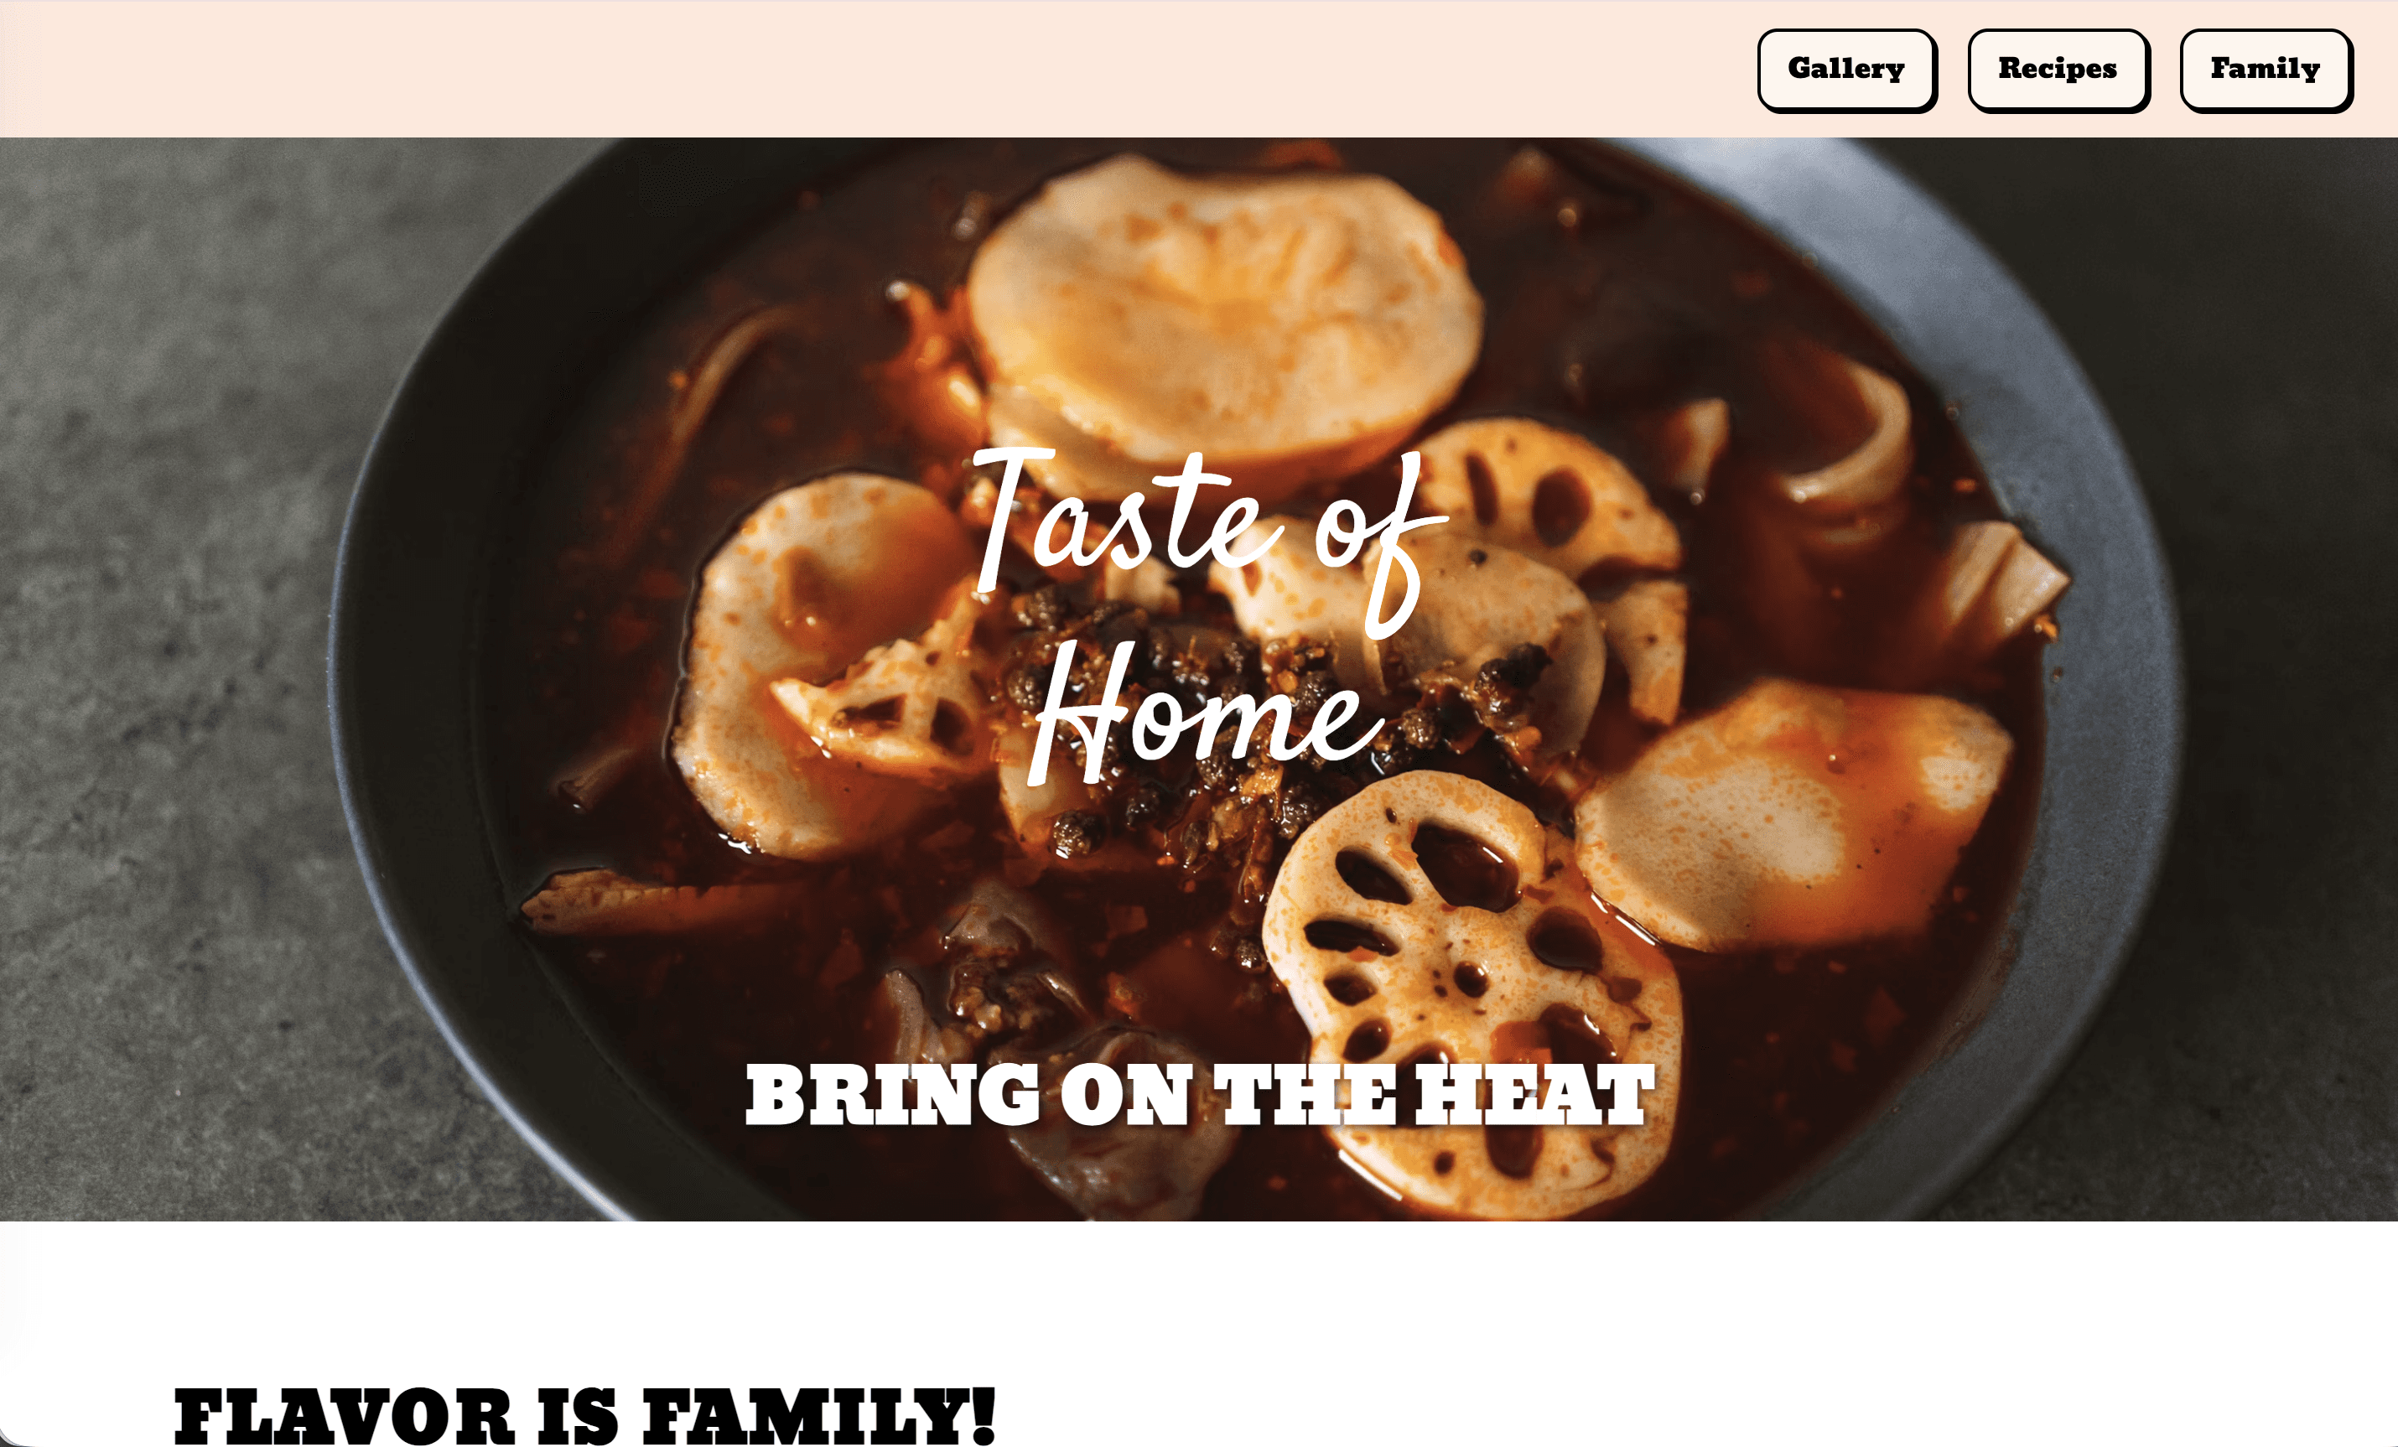Select the Family nav button
2398x1447 pixels.
point(2266,70)
